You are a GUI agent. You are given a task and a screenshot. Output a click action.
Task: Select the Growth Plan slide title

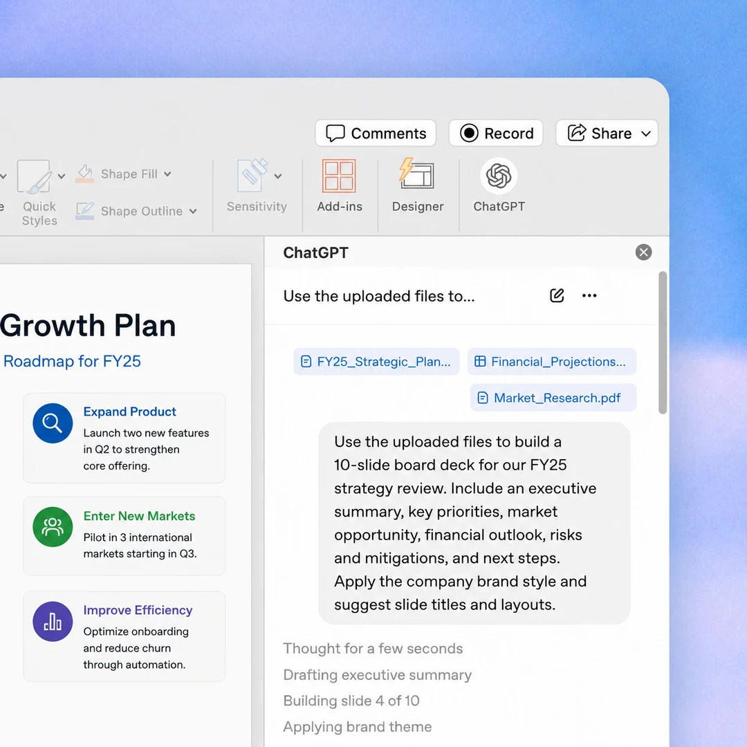pyautogui.click(x=88, y=325)
